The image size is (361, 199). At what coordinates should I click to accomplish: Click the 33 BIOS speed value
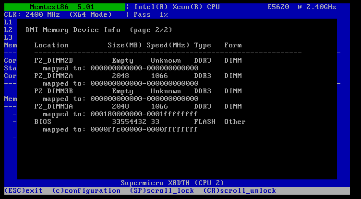155,122
